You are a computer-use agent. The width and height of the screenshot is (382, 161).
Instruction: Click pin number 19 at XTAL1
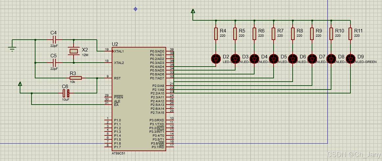[107, 50]
